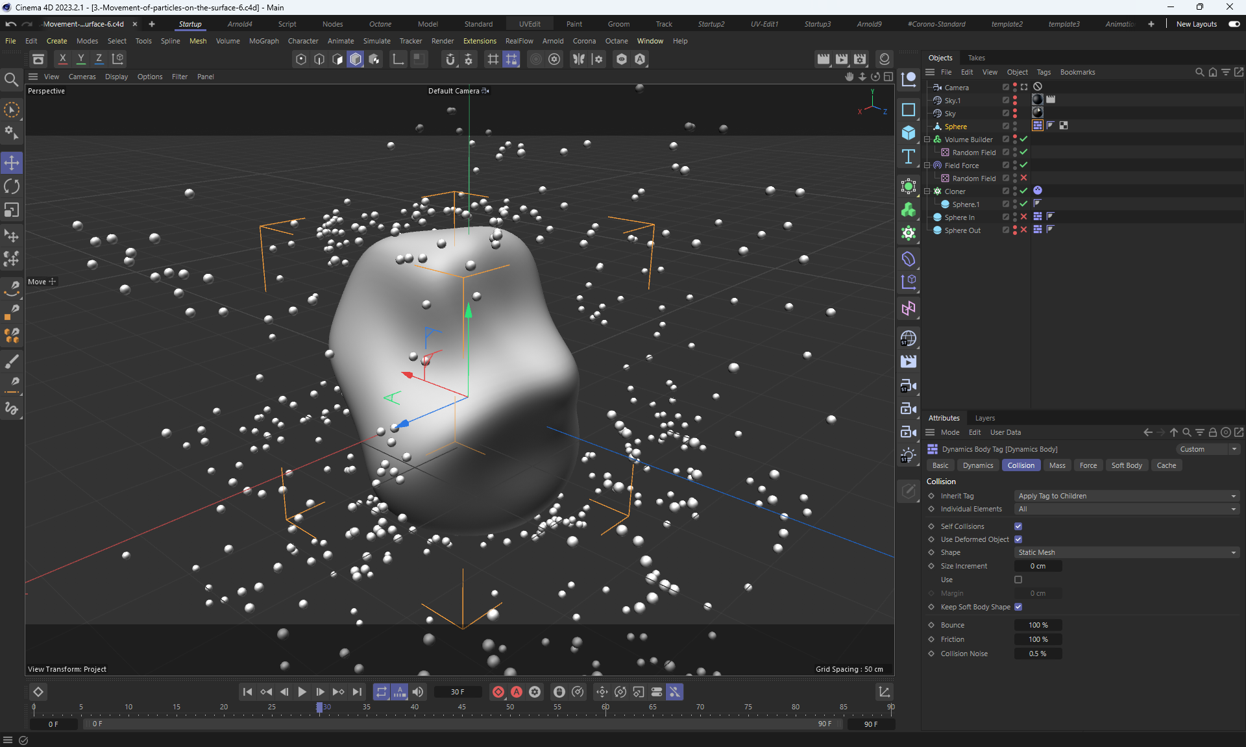Select the Rotate tool in left toolbar
Image resolution: width=1246 pixels, height=747 pixels.
(12, 186)
